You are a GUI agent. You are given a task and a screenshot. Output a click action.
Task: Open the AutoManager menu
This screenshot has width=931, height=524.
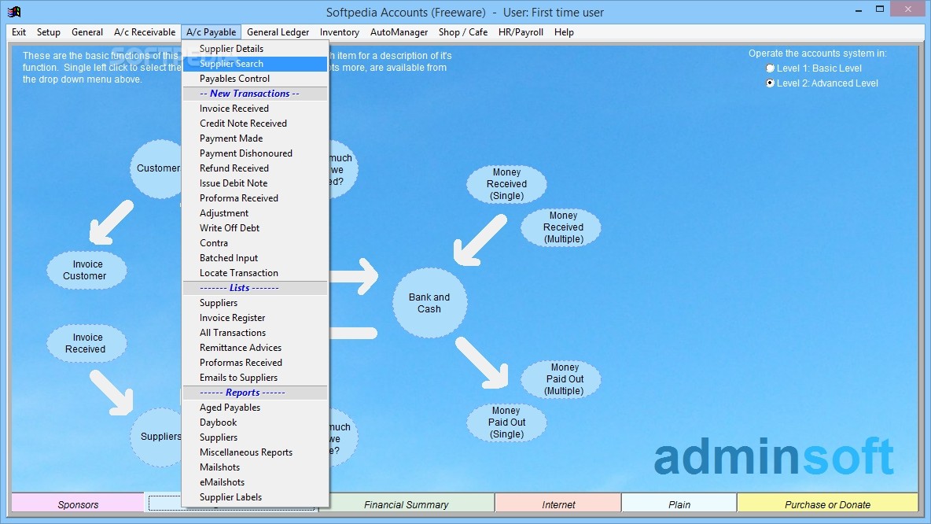399,32
